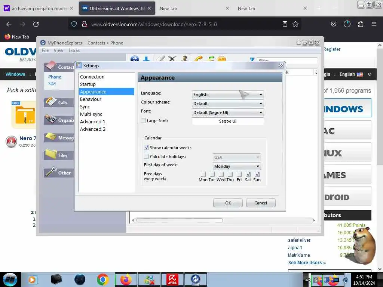Select Advanced 1 settings category
This screenshot has height=287, width=383.
click(x=106, y=121)
